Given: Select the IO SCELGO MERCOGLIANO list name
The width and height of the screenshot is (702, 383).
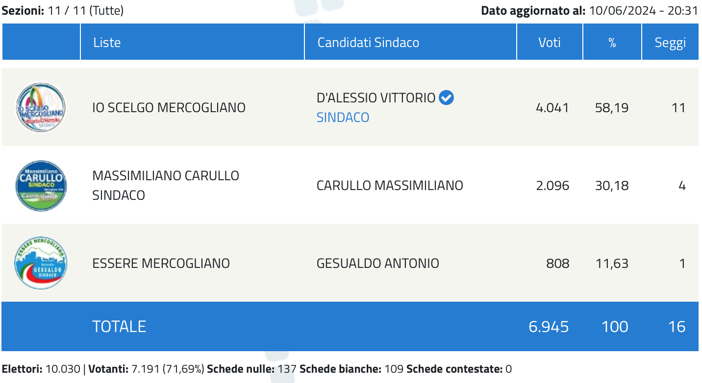Looking at the screenshot, I should tap(169, 108).
